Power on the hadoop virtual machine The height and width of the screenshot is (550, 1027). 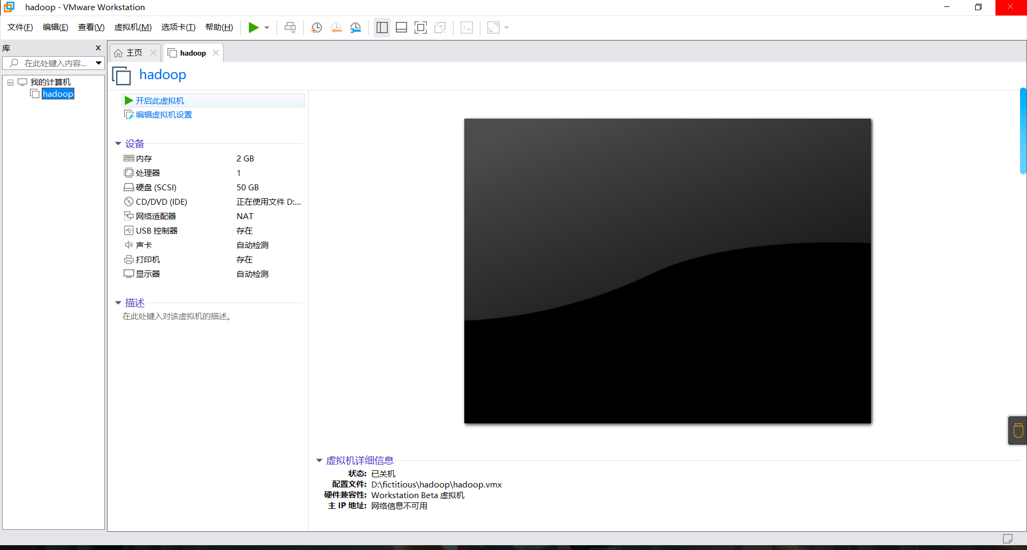pyautogui.click(x=255, y=27)
